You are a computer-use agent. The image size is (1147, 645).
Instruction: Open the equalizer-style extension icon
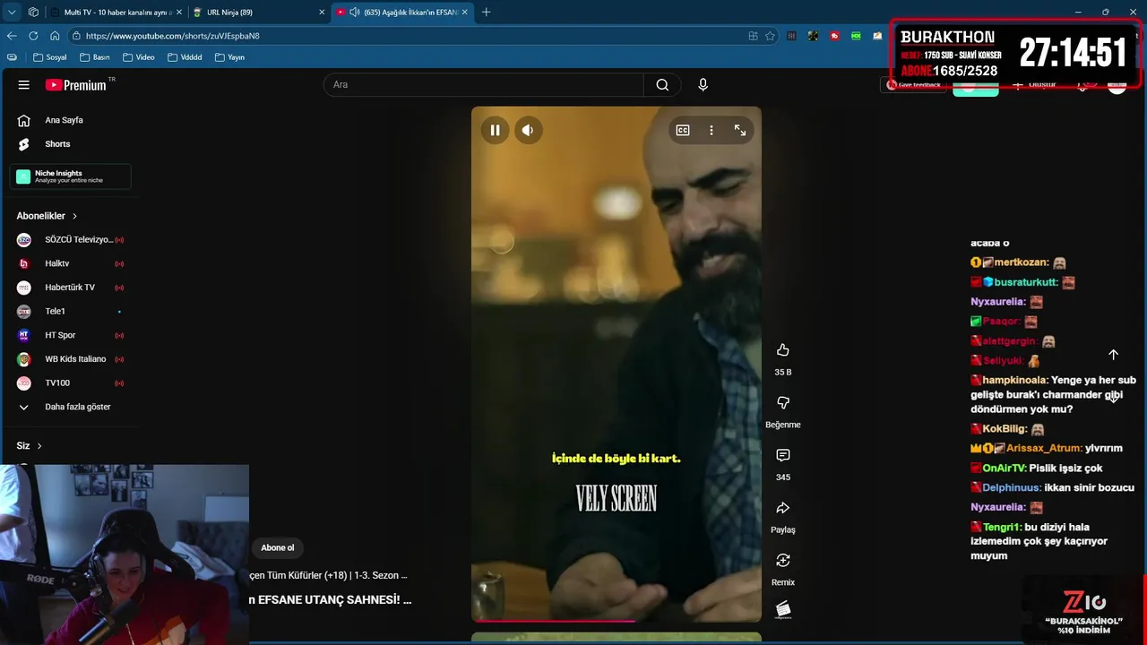point(791,36)
